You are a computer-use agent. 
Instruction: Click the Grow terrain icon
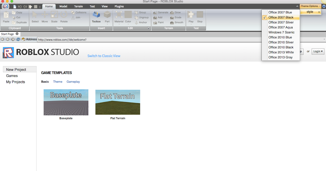point(172,12)
